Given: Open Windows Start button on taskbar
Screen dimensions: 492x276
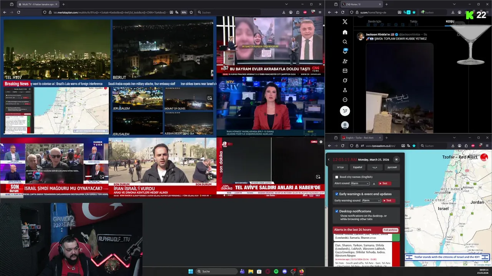Looking at the screenshot, I should pos(190,271).
